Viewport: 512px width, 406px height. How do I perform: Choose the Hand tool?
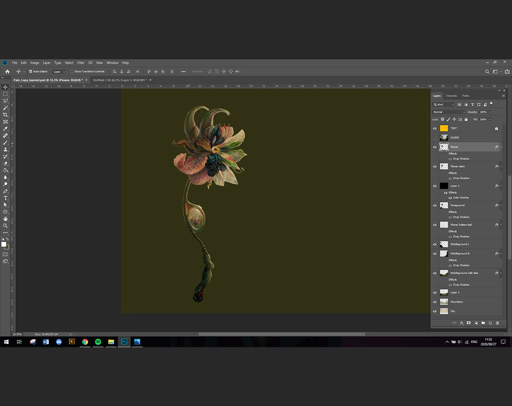6,218
